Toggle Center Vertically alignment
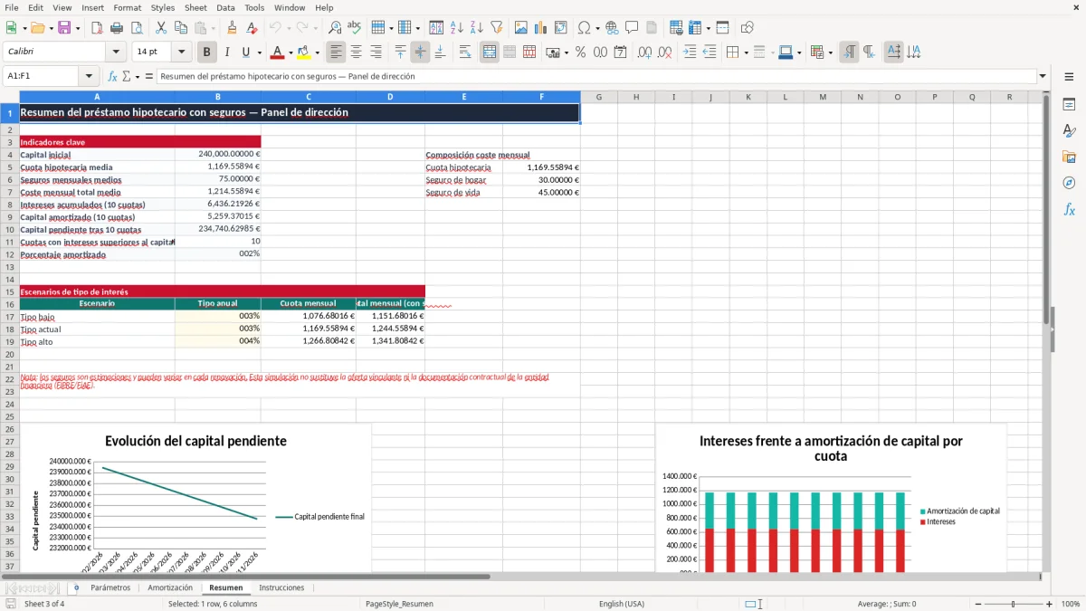 [x=420, y=53]
